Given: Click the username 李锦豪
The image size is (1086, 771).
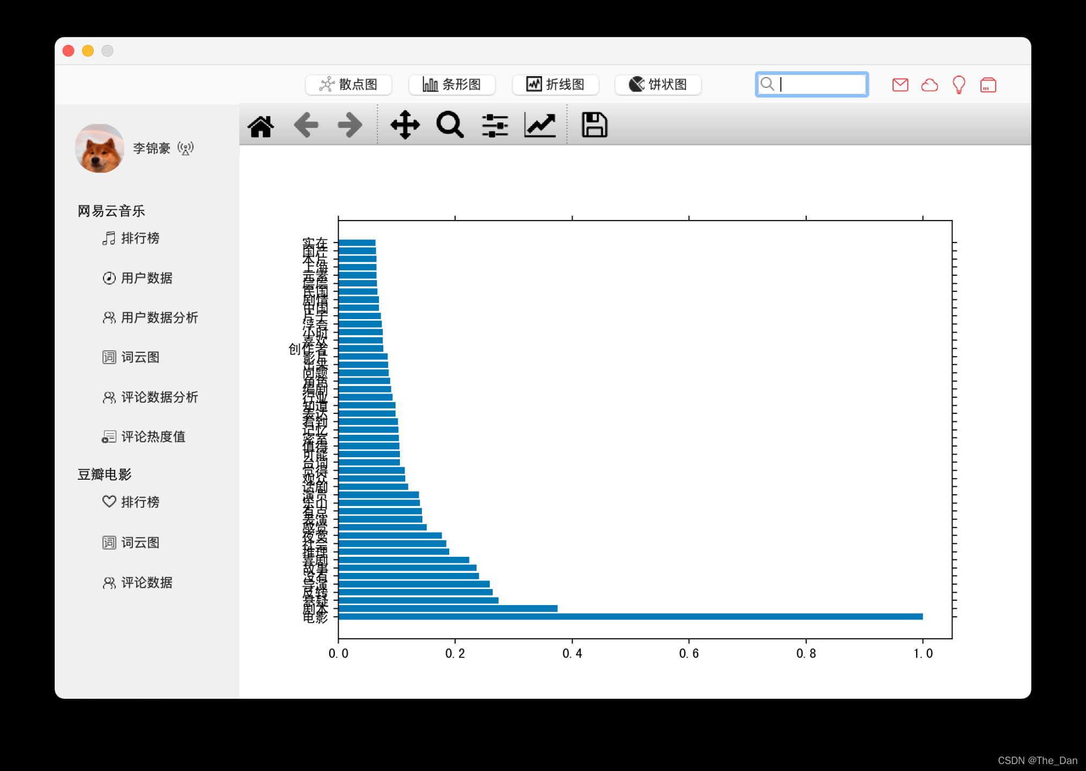Looking at the screenshot, I should pos(151,148).
